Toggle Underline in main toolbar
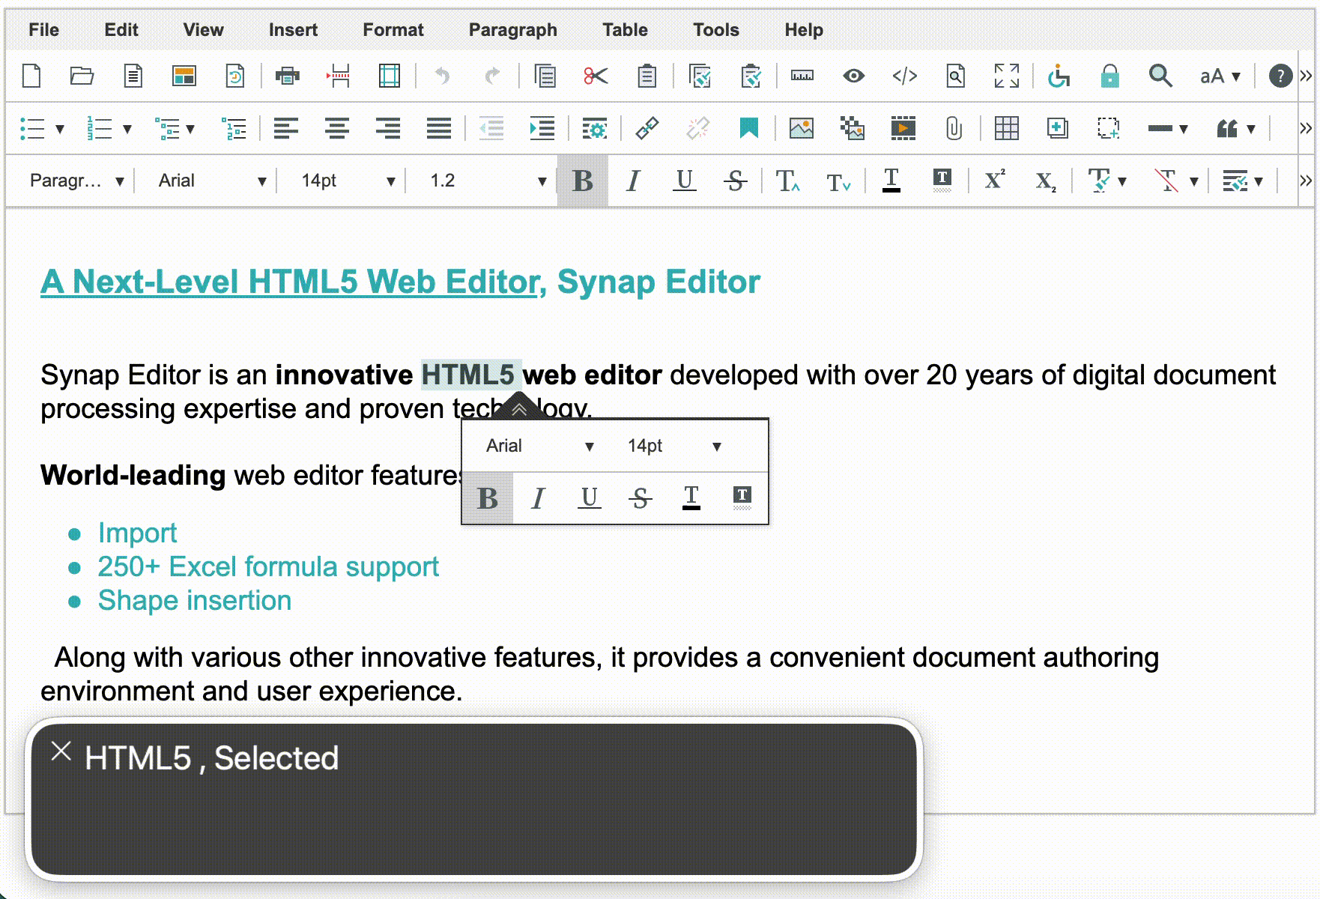Image resolution: width=1320 pixels, height=899 pixels. coord(684,181)
